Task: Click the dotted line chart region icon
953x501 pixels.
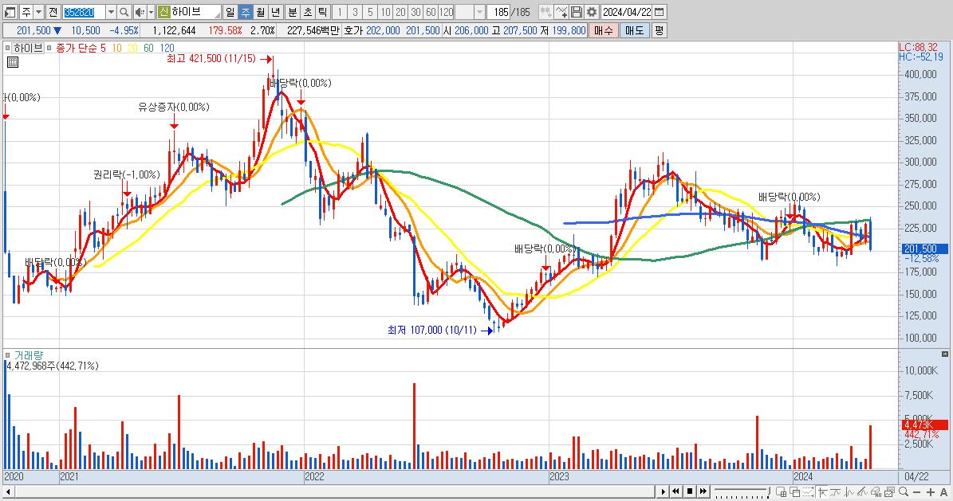Action: tap(809, 492)
